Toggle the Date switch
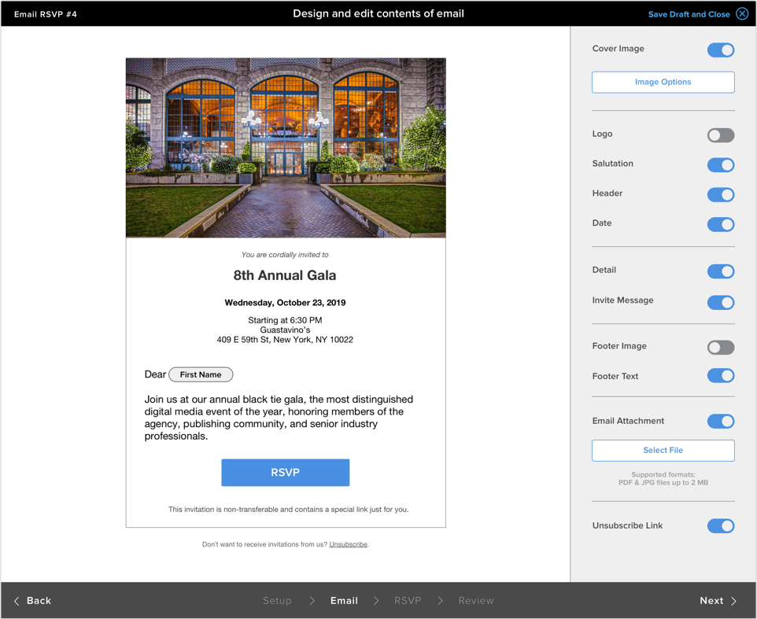This screenshot has width=757, height=619. click(721, 224)
